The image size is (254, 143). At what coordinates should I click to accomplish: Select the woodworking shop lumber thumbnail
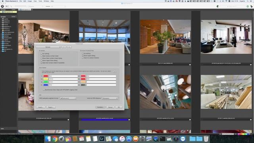pyautogui.click(x=226, y=92)
